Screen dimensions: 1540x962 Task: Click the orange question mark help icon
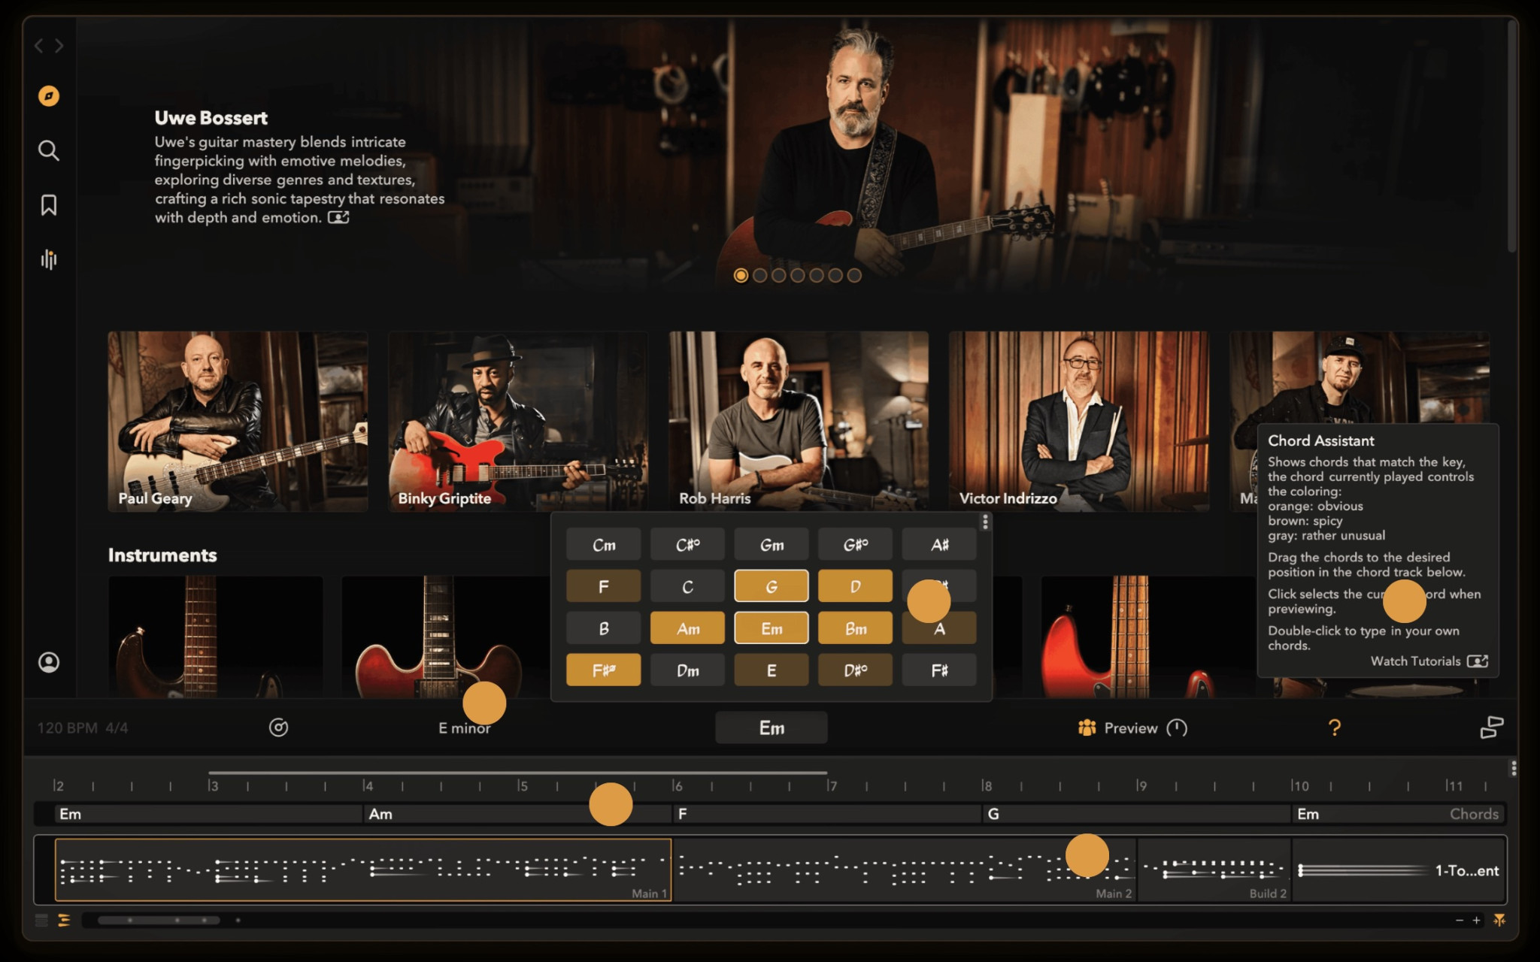tap(1334, 728)
